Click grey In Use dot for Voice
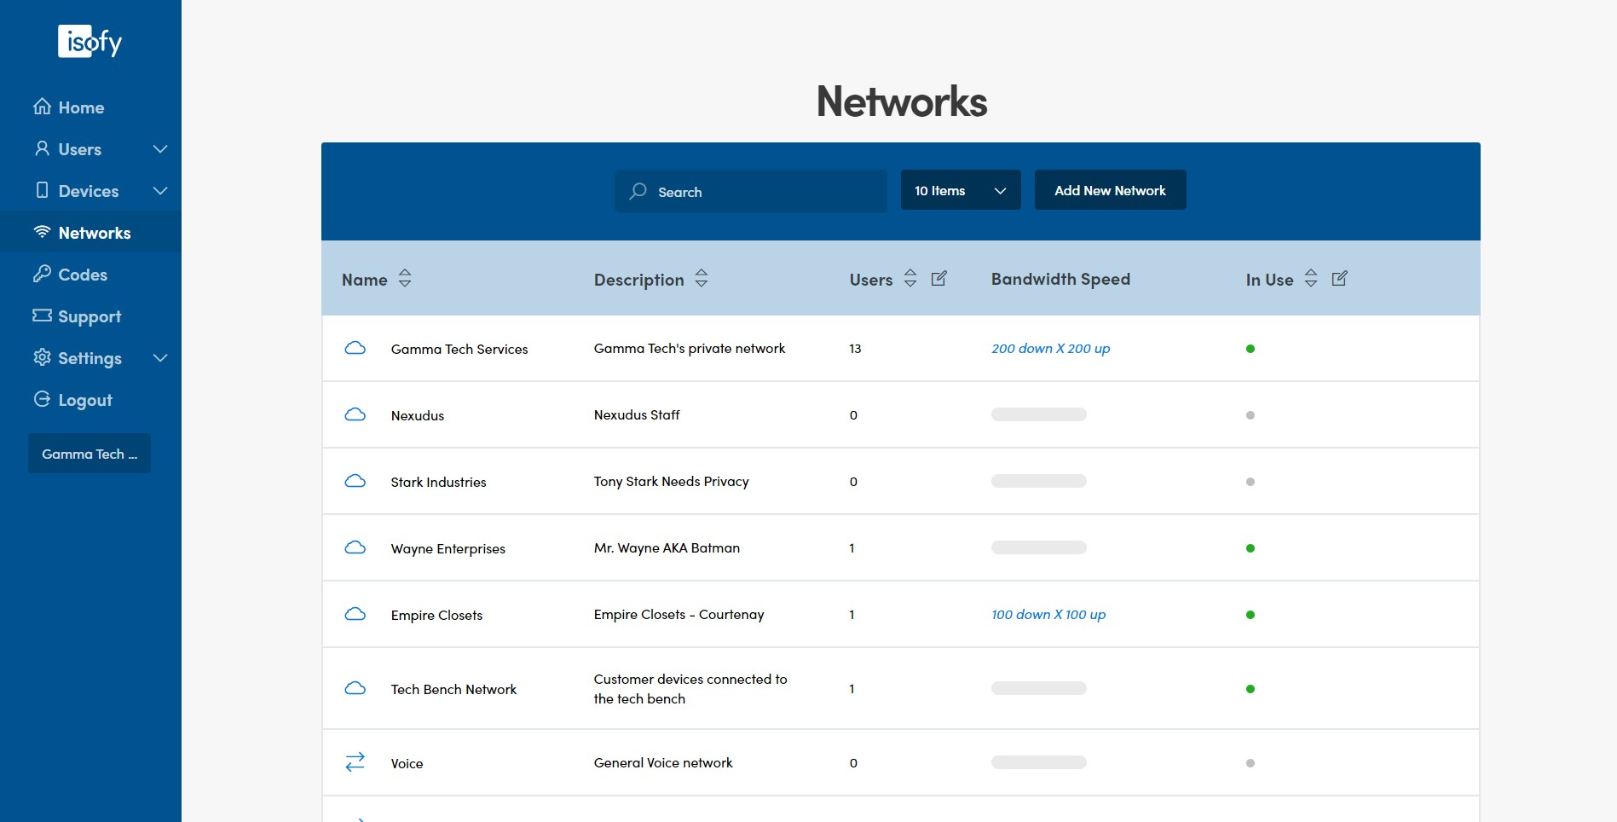 tap(1250, 763)
